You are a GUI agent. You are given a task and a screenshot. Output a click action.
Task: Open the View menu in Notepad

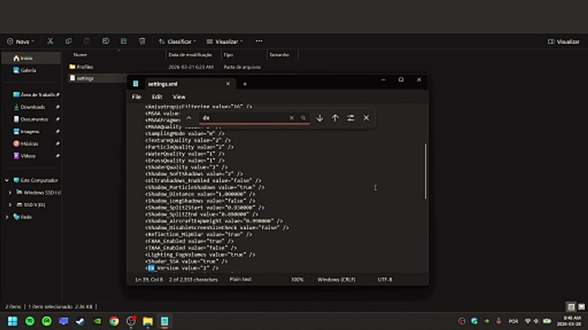point(179,97)
